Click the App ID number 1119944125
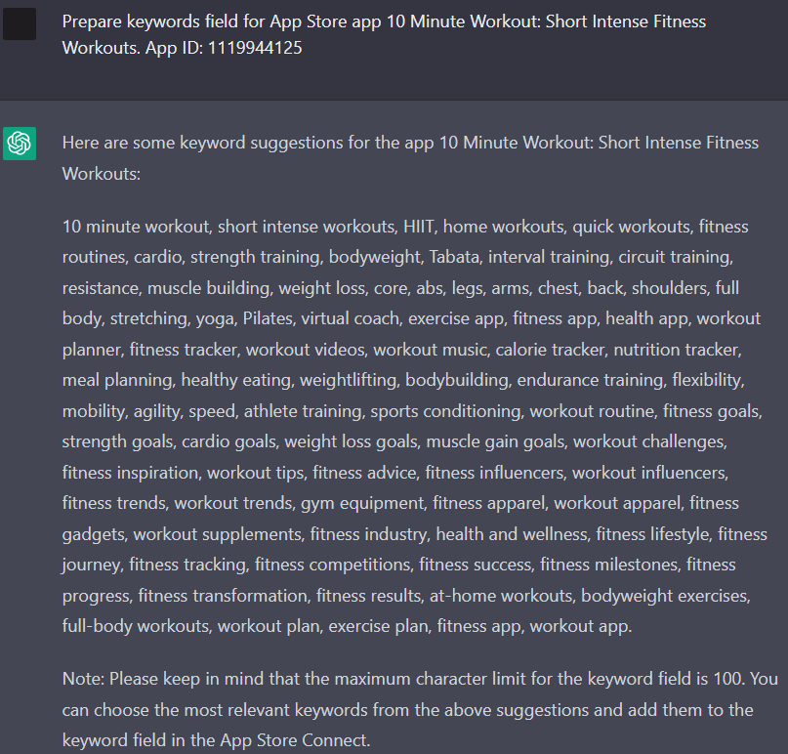 (255, 48)
